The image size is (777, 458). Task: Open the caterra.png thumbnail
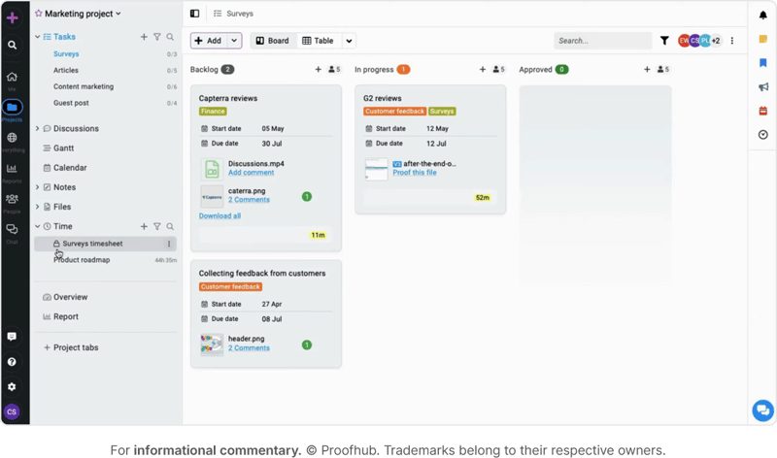coord(212,197)
